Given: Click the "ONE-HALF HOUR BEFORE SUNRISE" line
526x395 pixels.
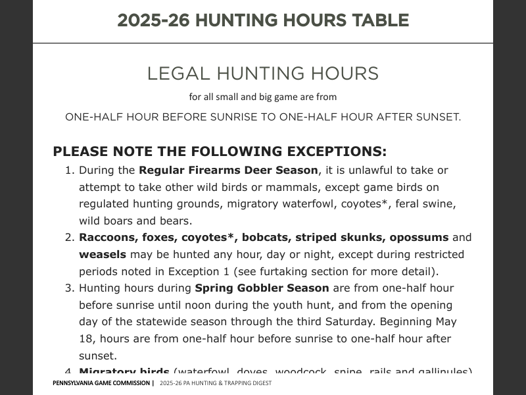Looking at the screenshot, I should pyautogui.click(x=263, y=117).
